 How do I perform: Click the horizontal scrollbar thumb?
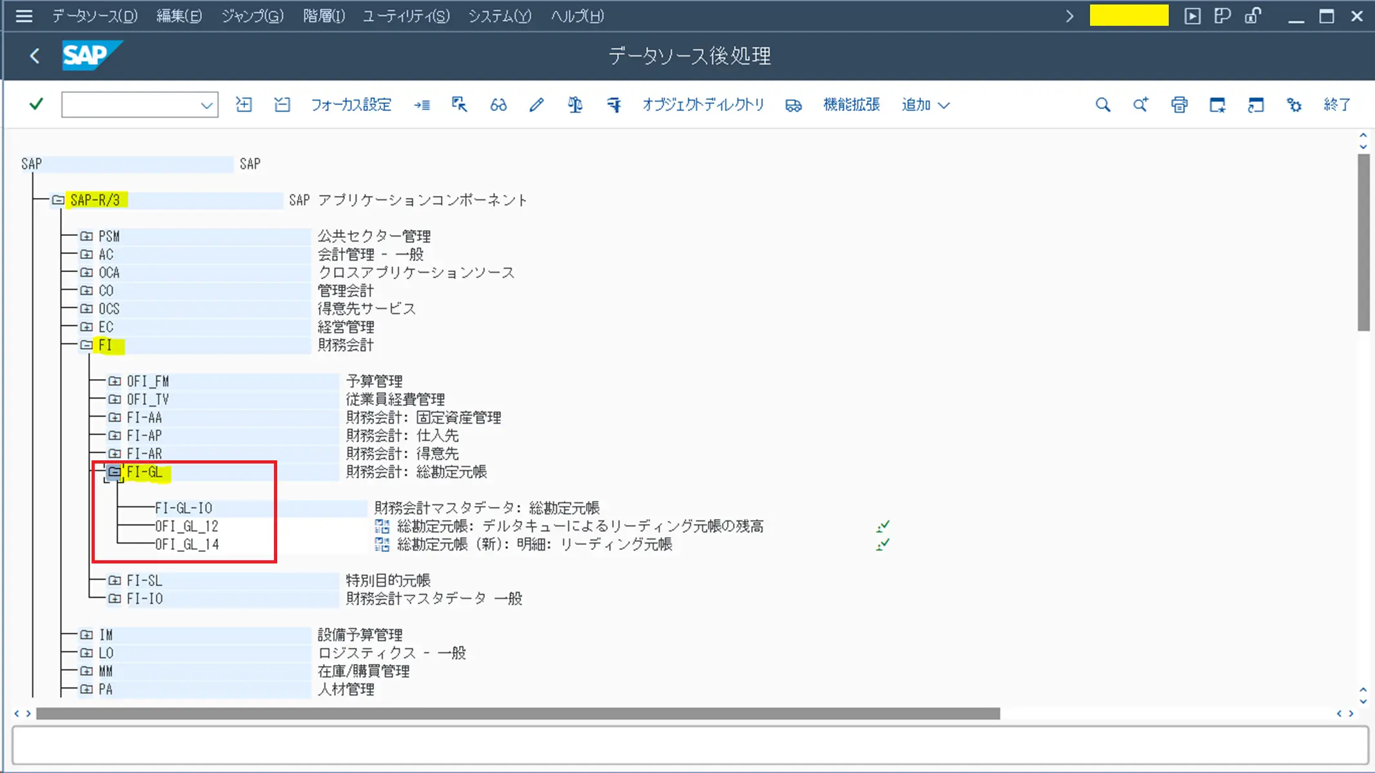518,714
